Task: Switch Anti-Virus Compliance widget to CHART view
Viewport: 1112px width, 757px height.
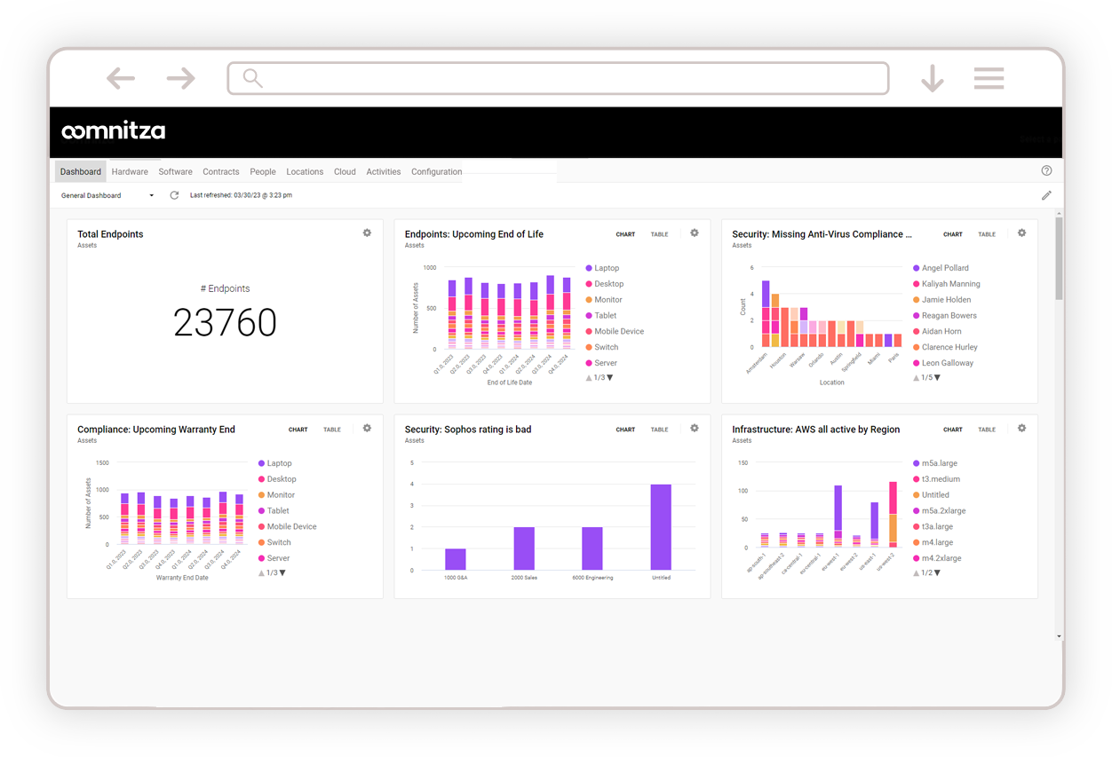Action: 953,234
